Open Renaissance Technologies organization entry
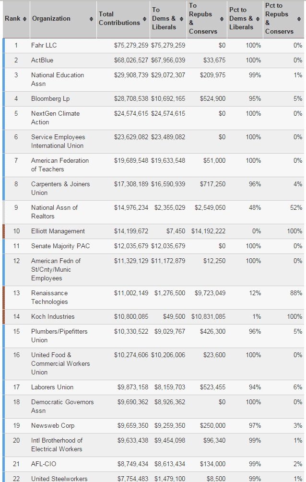 (x=49, y=297)
